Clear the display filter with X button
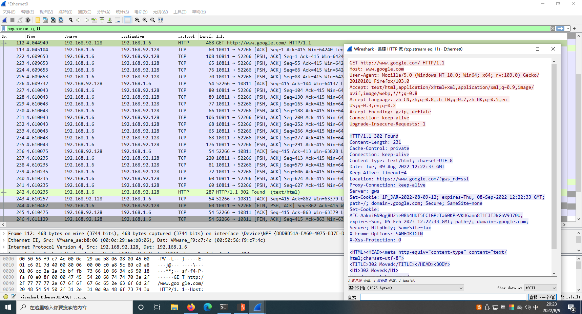The width and height of the screenshot is (582, 314). tap(553, 28)
